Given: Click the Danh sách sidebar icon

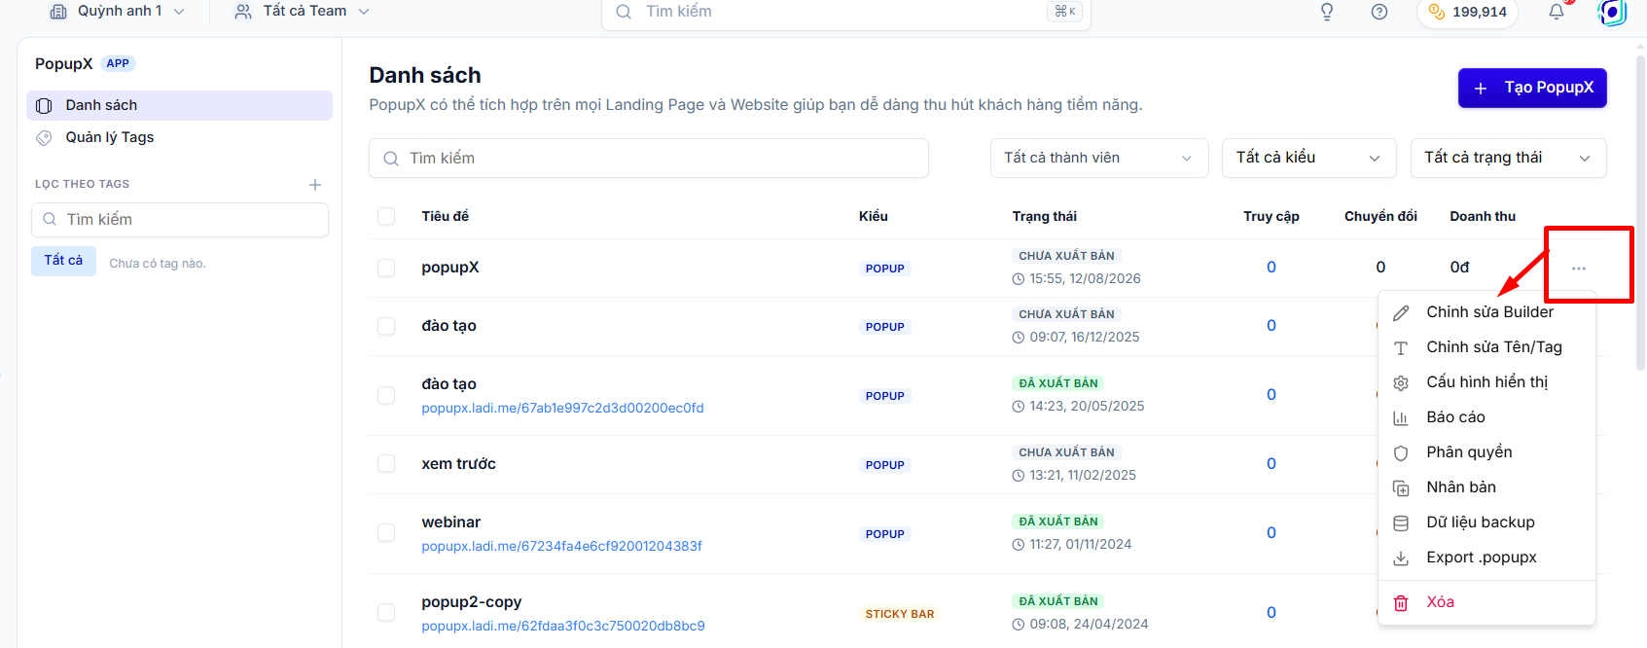Looking at the screenshot, I should (x=44, y=105).
